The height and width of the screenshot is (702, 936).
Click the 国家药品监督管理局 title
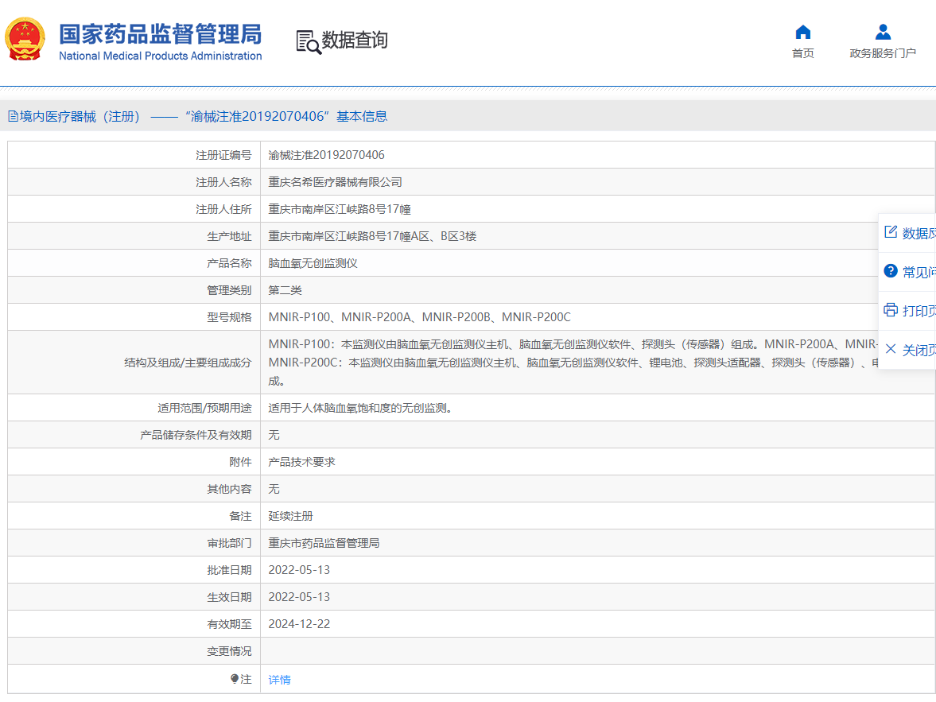pyautogui.click(x=160, y=34)
